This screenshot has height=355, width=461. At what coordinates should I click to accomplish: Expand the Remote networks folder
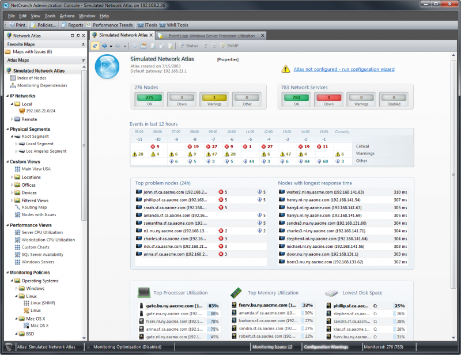pyautogui.click(x=12, y=119)
